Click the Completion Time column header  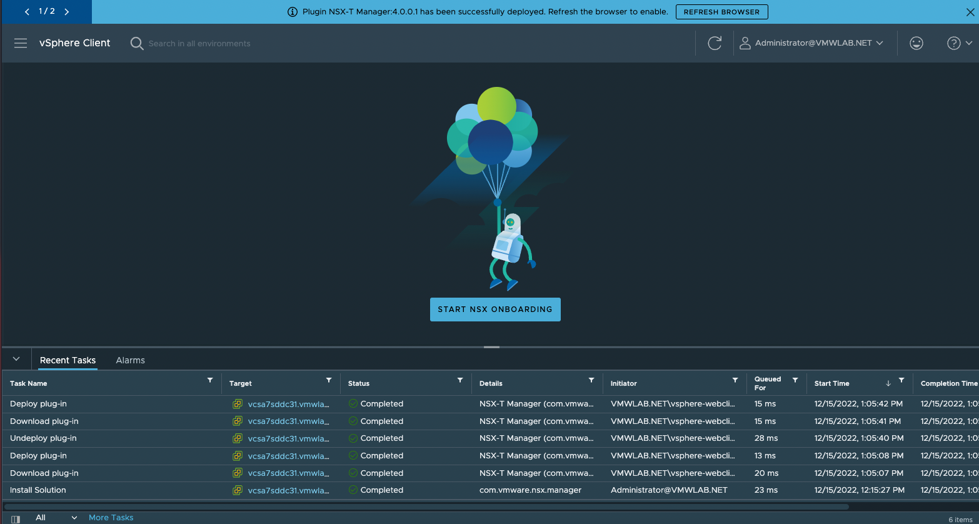coord(948,383)
